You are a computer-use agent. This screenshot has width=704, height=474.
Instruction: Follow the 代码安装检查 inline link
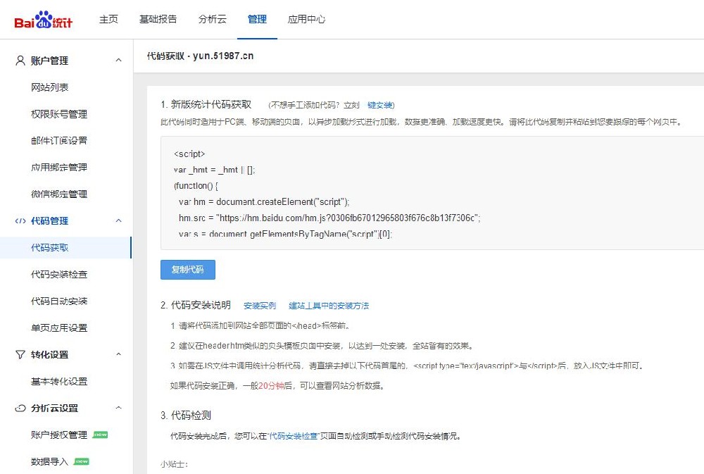click(294, 437)
